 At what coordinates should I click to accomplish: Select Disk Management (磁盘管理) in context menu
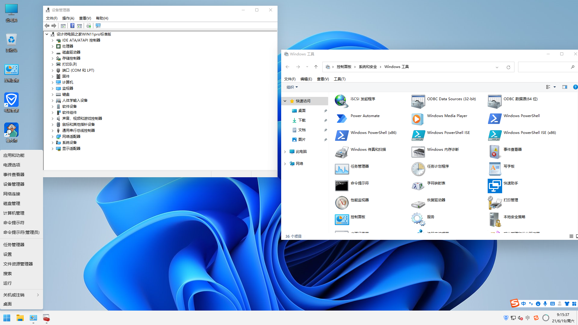[x=12, y=203]
